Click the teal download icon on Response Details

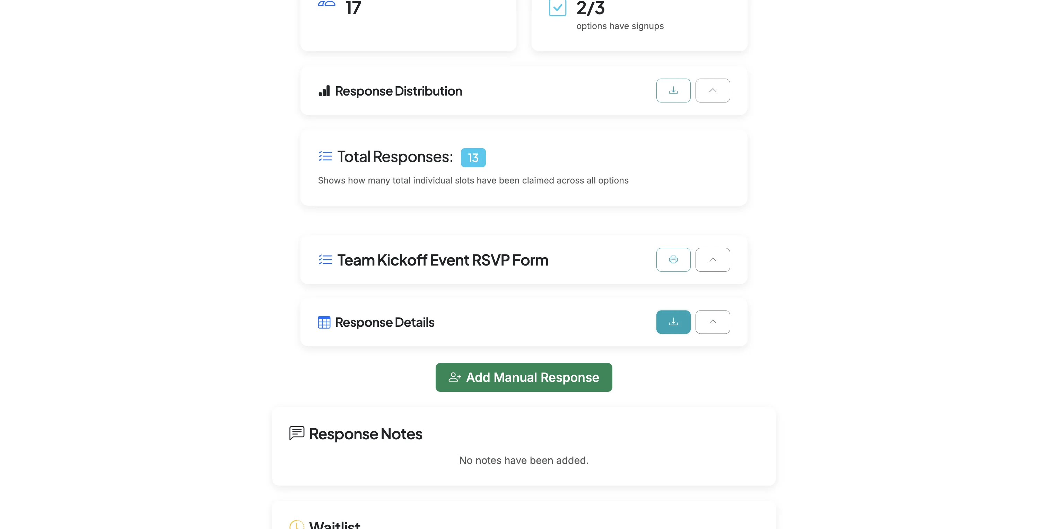tap(673, 322)
